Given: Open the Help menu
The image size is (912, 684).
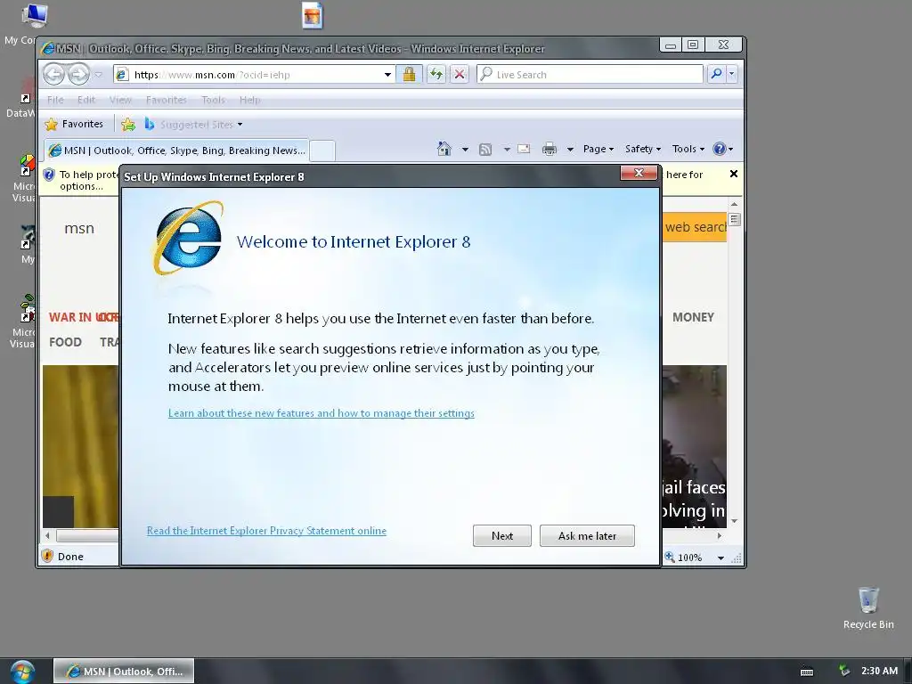Looking at the screenshot, I should tap(250, 100).
